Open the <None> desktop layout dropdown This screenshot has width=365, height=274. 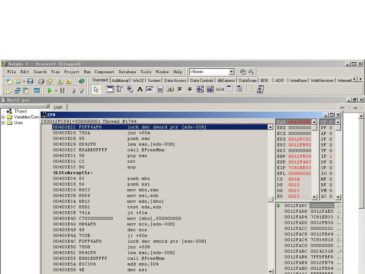[231, 72]
